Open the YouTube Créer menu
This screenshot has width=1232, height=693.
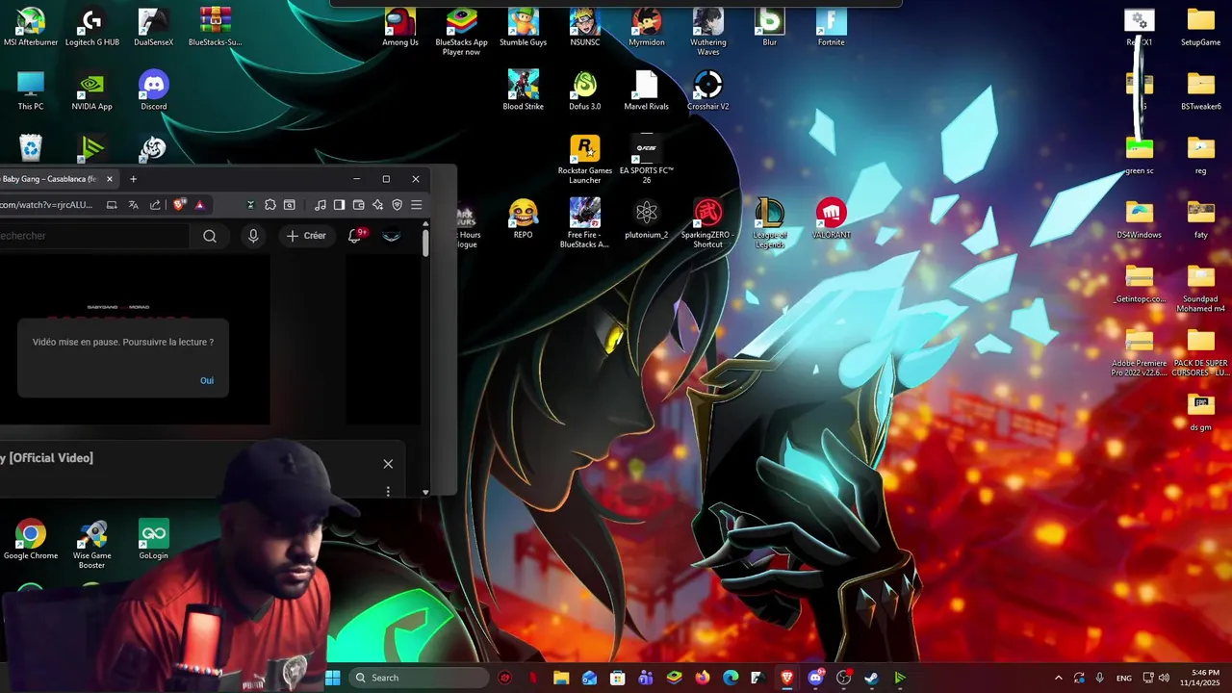(x=306, y=236)
